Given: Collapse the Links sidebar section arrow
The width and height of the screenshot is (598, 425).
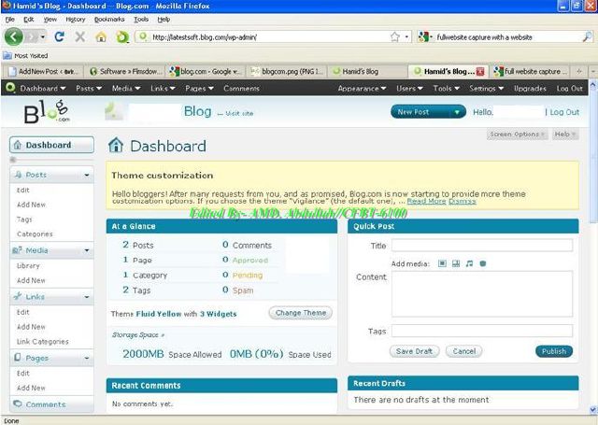Looking at the screenshot, I should (x=87, y=297).
